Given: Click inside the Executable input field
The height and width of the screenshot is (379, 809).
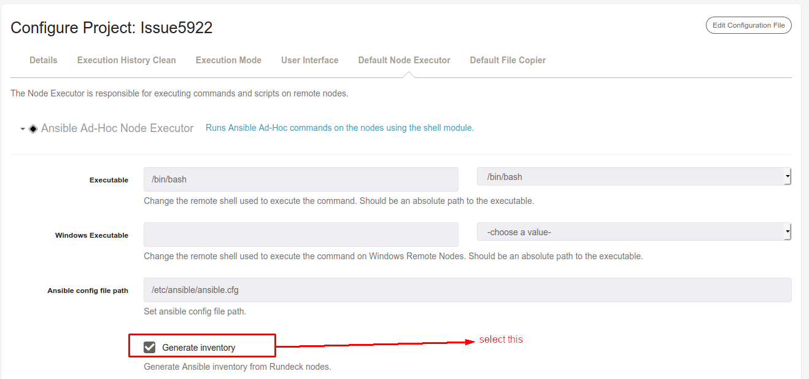Looking at the screenshot, I should click(300, 179).
